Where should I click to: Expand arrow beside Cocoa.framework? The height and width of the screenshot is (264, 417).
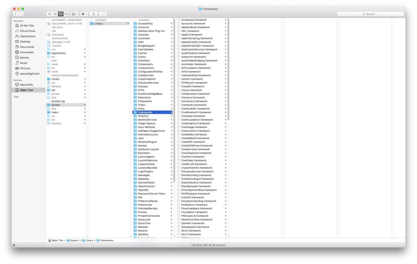[x=226, y=90]
